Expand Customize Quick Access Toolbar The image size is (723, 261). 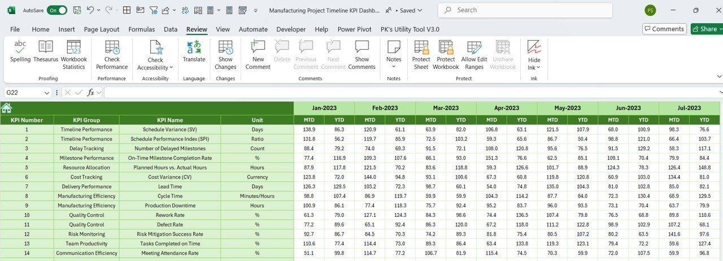[256, 10]
